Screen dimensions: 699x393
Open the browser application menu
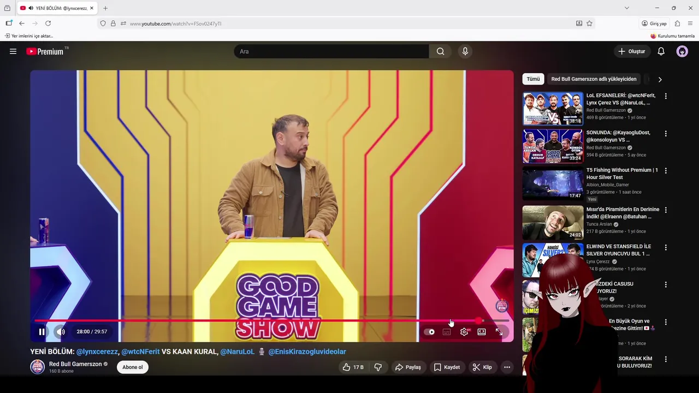(x=690, y=23)
